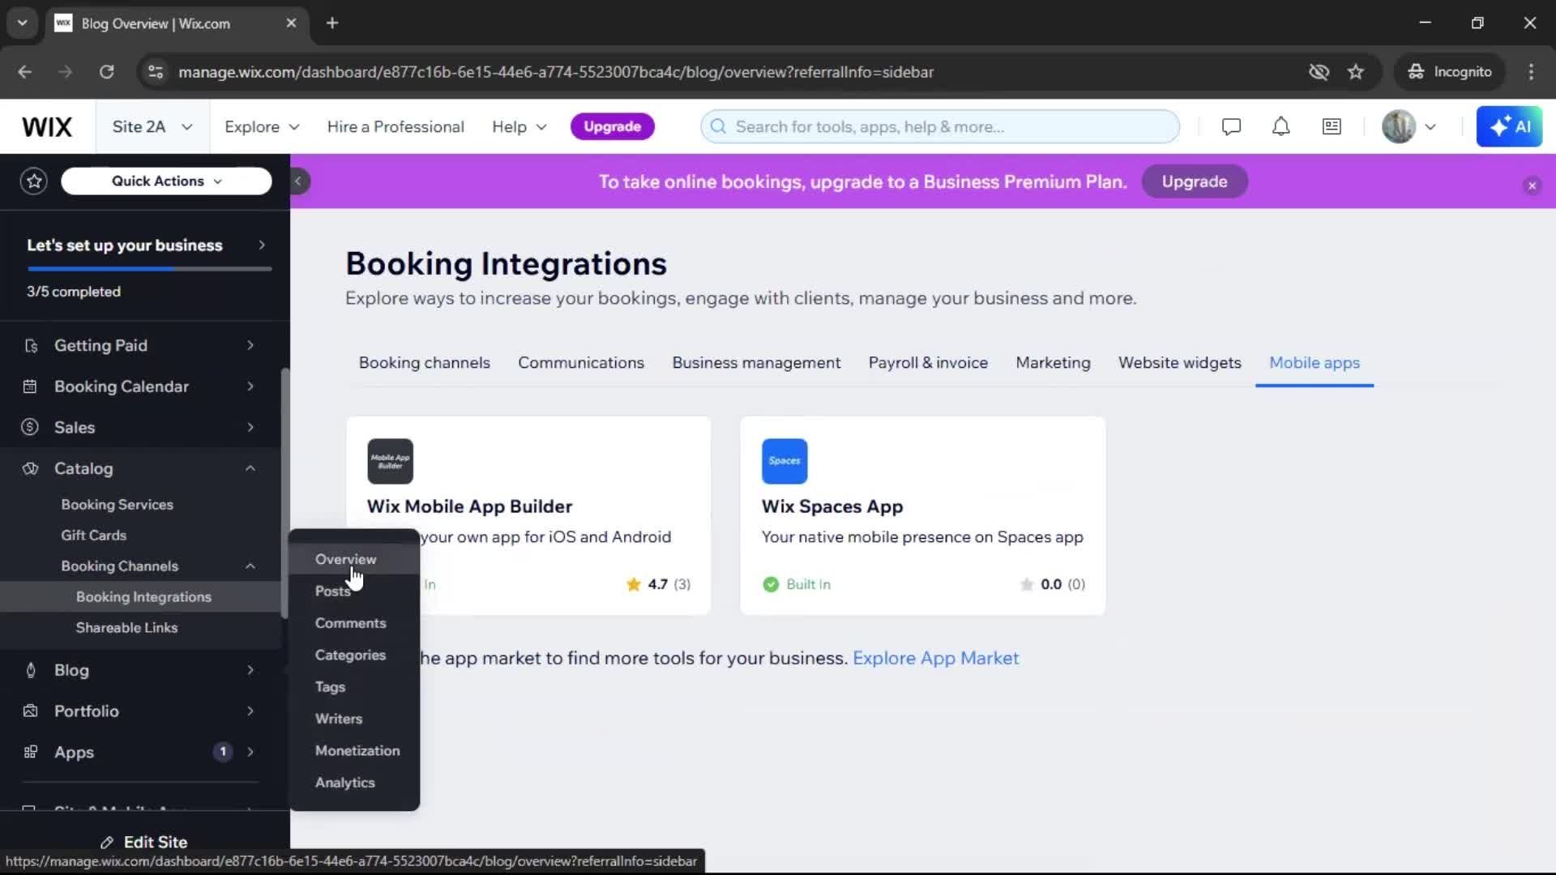This screenshot has width=1556, height=875.
Task: Expand Let's set up your business
Action: pyautogui.click(x=146, y=245)
